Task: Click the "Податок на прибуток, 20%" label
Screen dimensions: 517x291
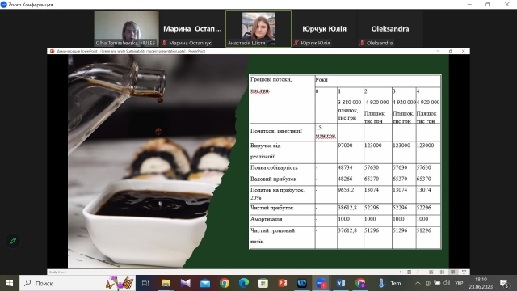Action: 278,194
